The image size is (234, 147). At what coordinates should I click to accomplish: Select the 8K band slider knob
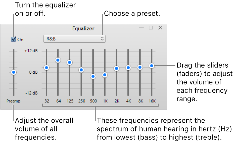coord(140,67)
